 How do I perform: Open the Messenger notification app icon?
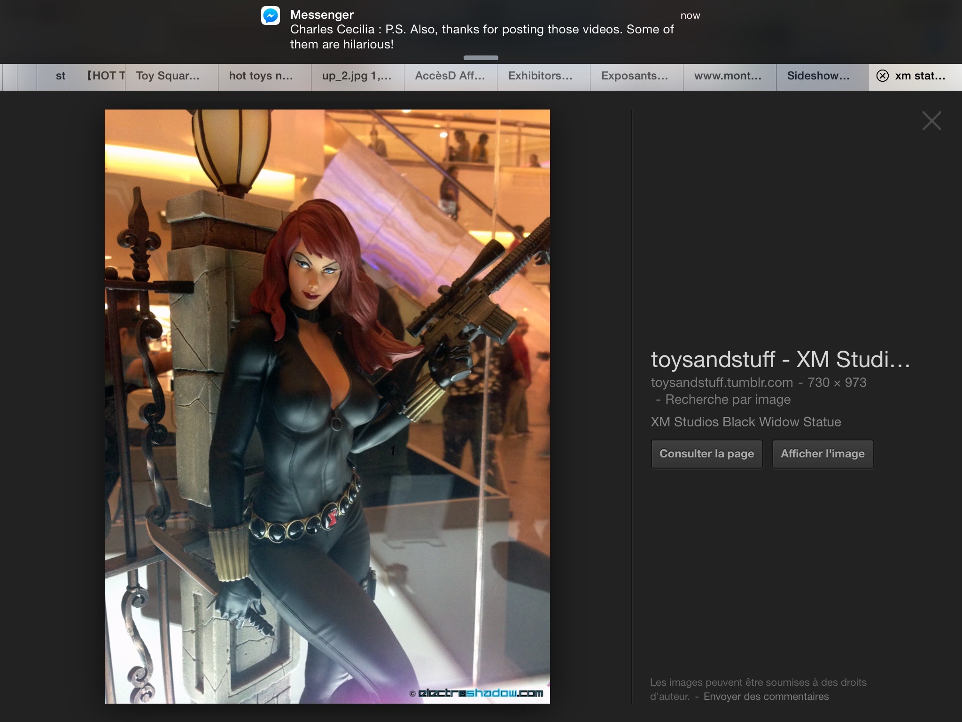tap(271, 16)
